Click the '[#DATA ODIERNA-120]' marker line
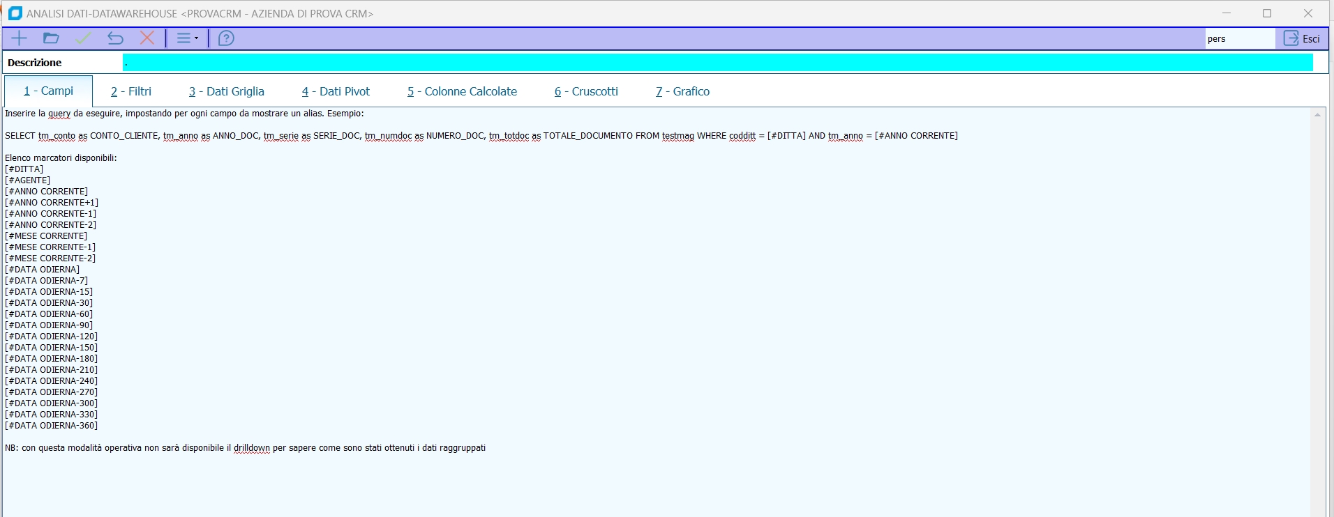 [x=52, y=337]
